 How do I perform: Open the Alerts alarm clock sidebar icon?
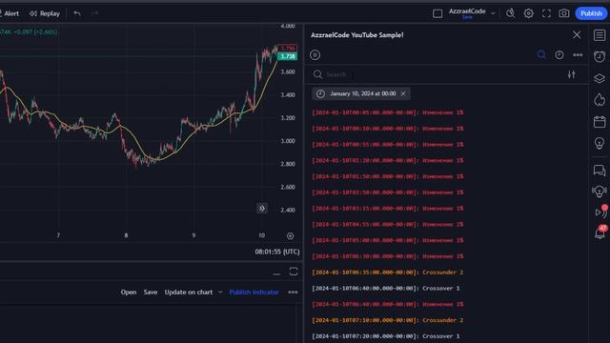(x=600, y=56)
